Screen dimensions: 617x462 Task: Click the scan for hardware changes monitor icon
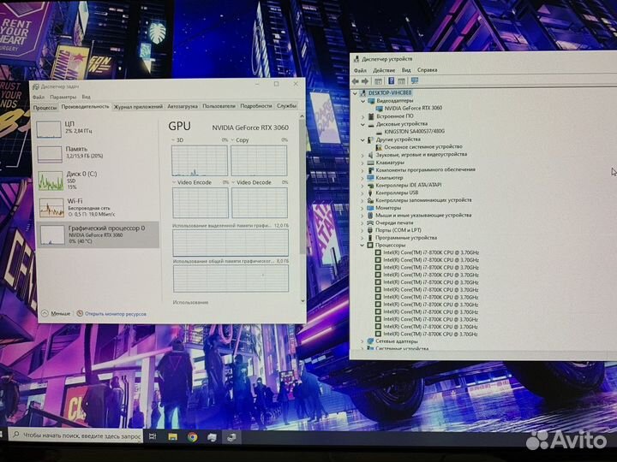pyautogui.click(x=415, y=81)
